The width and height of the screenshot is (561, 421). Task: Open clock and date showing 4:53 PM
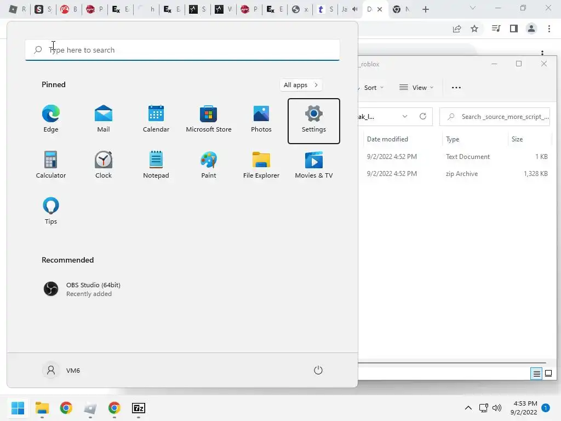(x=524, y=408)
